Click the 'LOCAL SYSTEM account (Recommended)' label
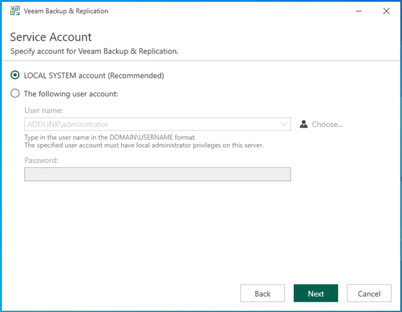 click(94, 75)
